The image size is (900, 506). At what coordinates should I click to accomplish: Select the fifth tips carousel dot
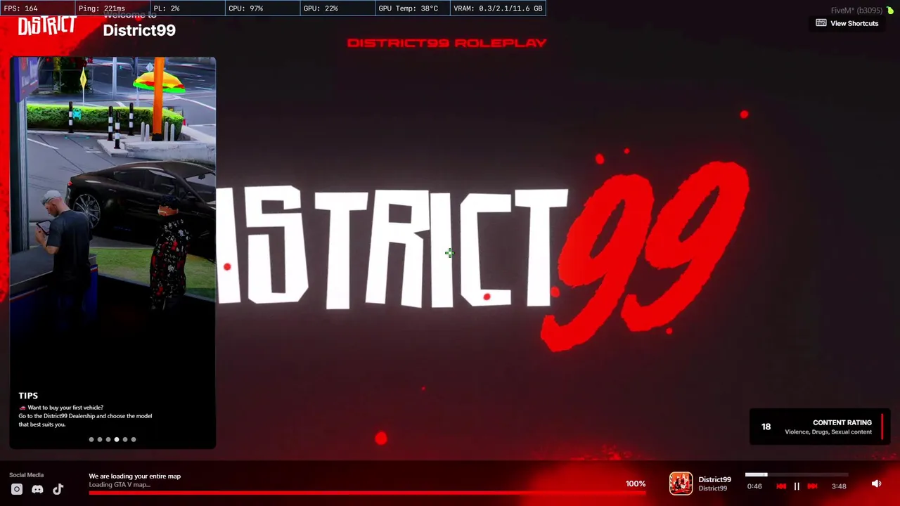pyautogui.click(x=125, y=439)
